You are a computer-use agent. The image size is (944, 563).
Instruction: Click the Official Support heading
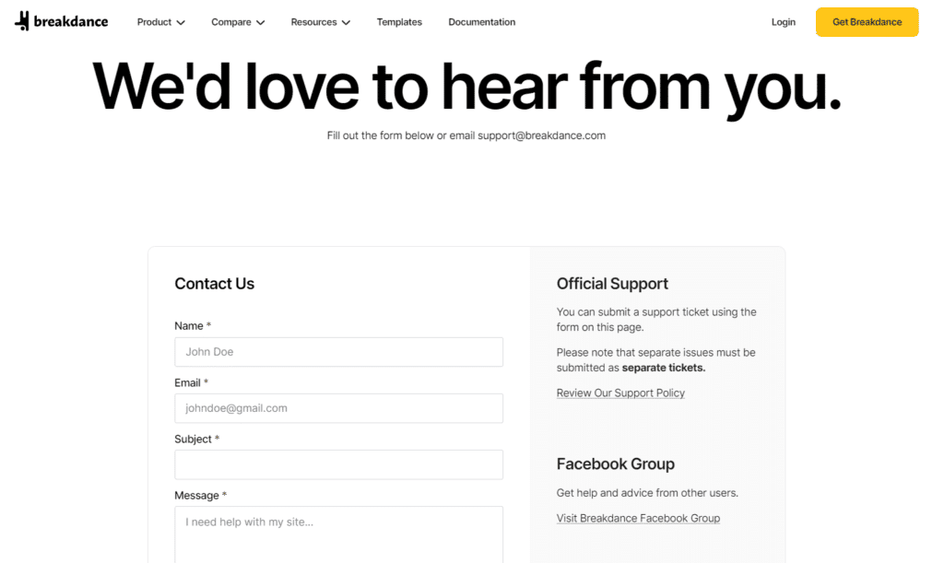pyautogui.click(x=612, y=284)
